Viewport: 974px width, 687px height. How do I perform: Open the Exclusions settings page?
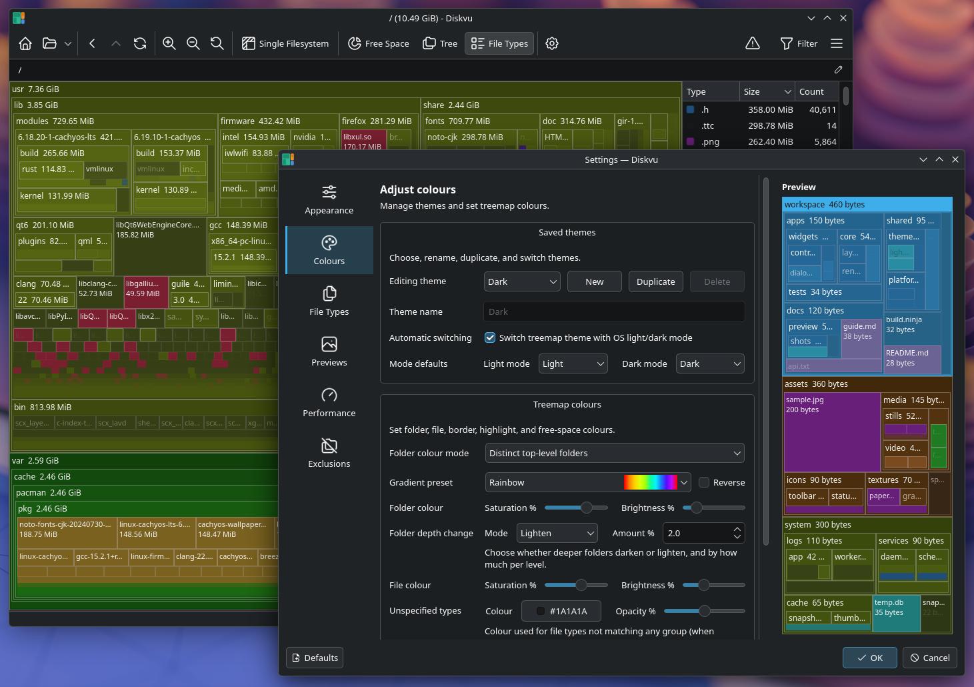[329, 453]
